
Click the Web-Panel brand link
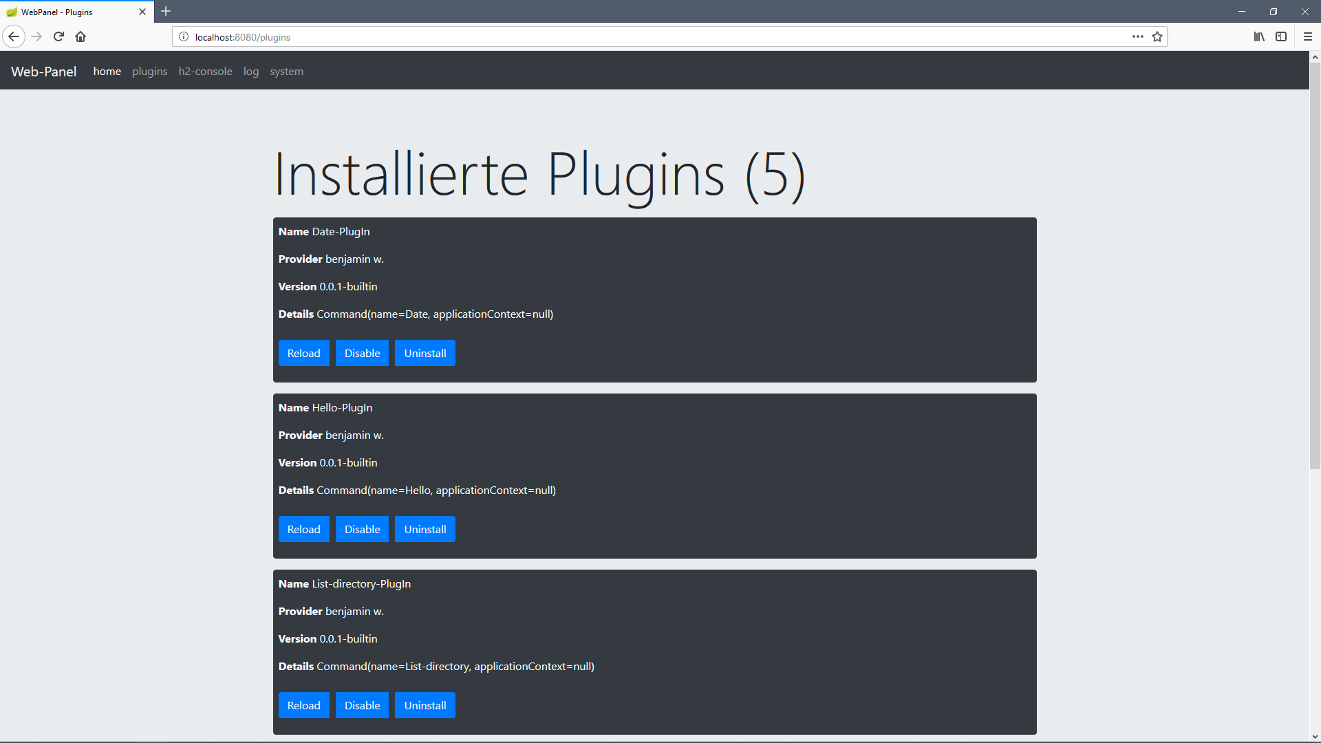pyautogui.click(x=43, y=72)
